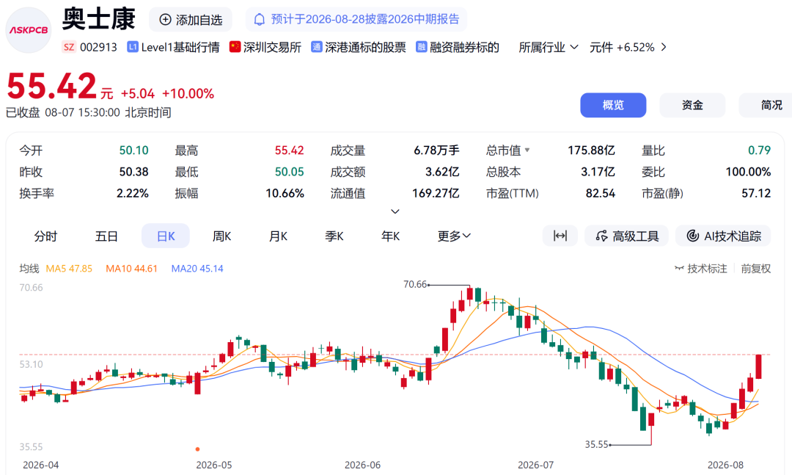
Task: Click the 2026-07 date axis label
Action: click(x=535, y=465)
